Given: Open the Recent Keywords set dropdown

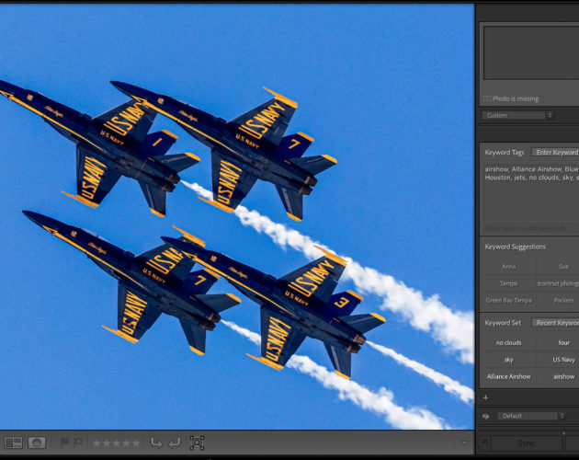Looking at the screenshot, I should pyautogui.click(x=555, y=323).
